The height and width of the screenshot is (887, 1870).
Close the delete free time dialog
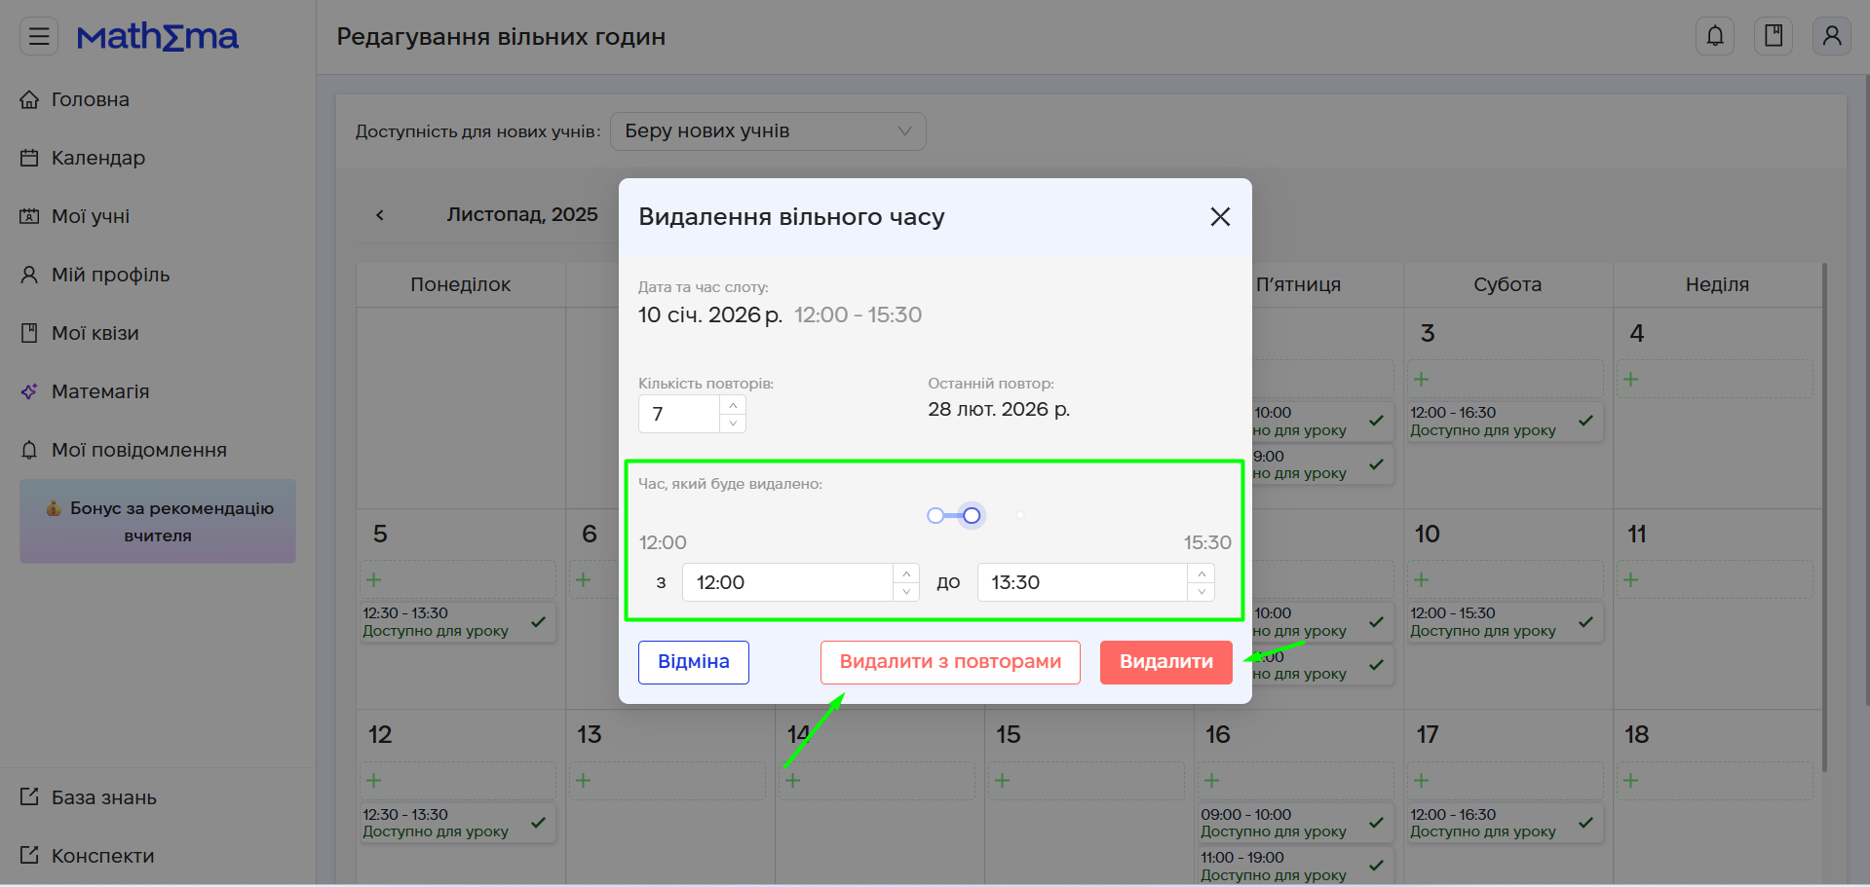(x=1220, y=217)
